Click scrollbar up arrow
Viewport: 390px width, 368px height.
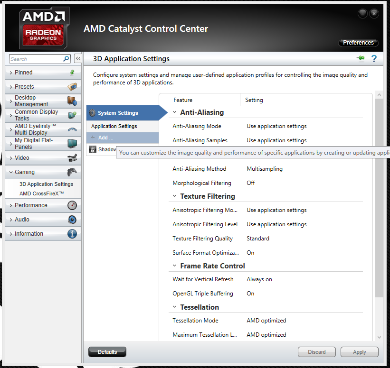[379, 94]
